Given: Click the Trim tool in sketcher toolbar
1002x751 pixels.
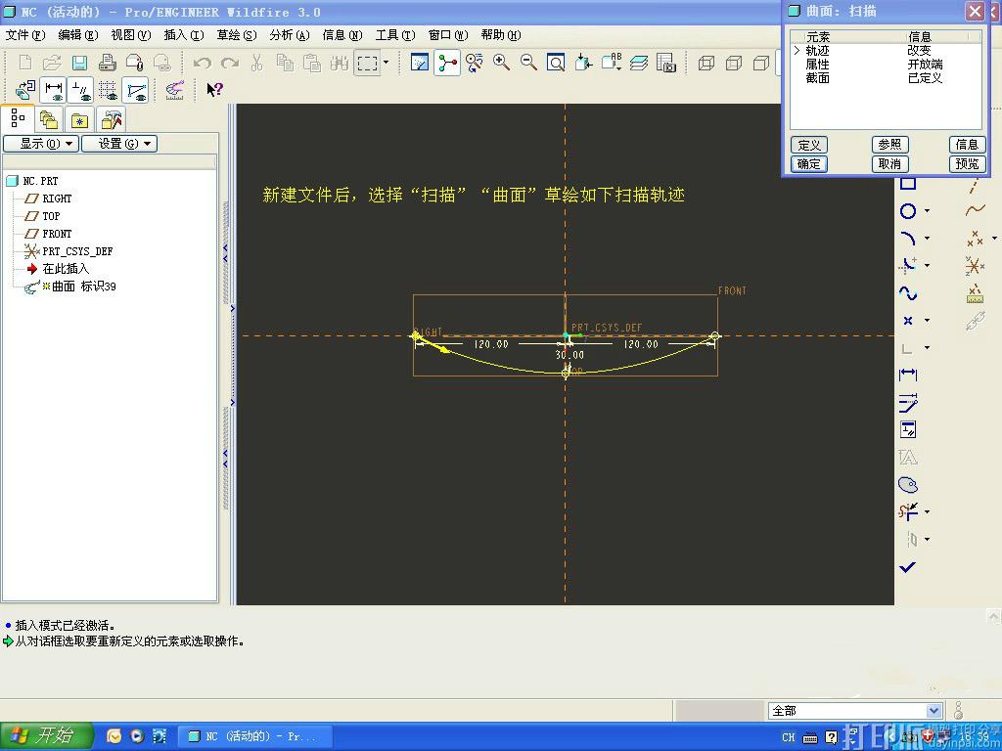Looking at the screenshot, I should 908,511.
